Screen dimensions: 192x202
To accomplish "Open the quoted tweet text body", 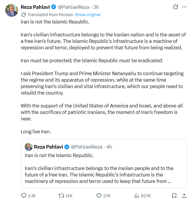I will click(x=99, y=175).
